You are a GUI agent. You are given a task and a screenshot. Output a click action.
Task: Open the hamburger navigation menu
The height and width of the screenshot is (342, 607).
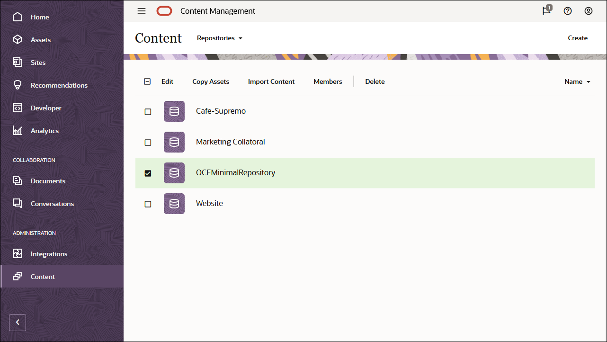(x=141, y=11)
